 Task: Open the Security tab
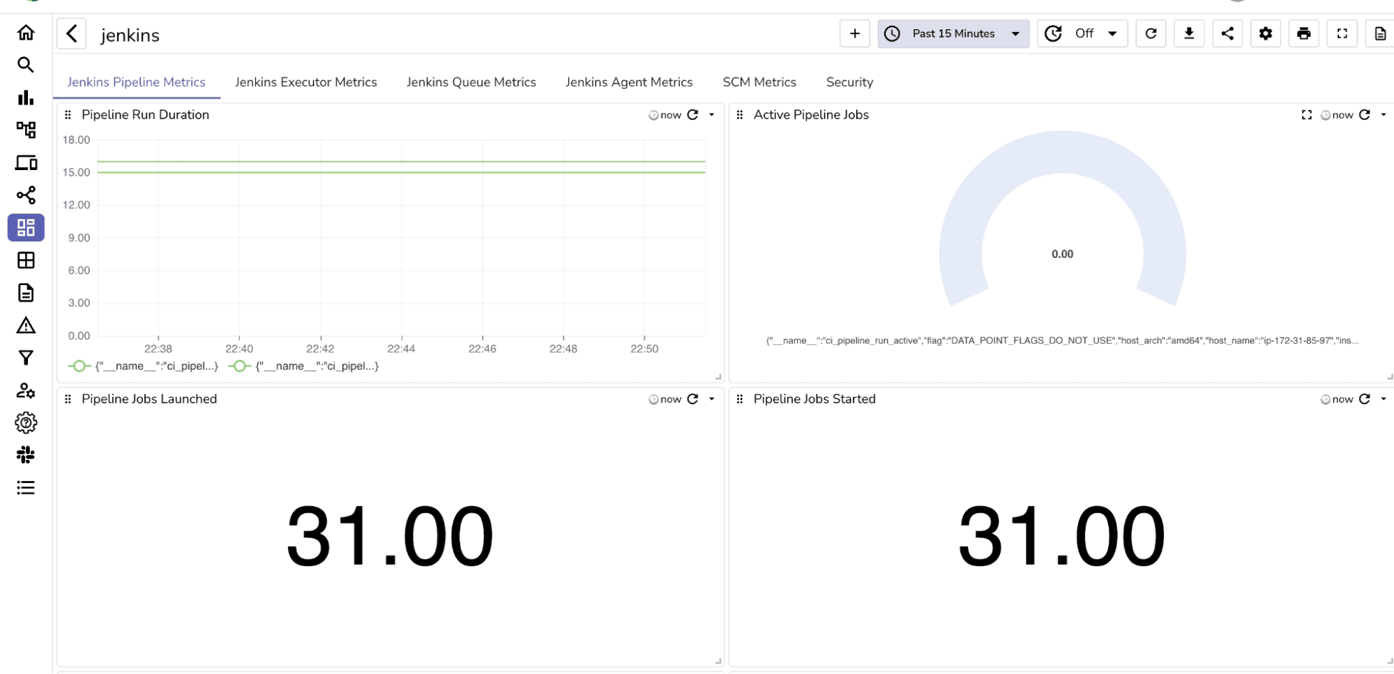click(849, 82)
